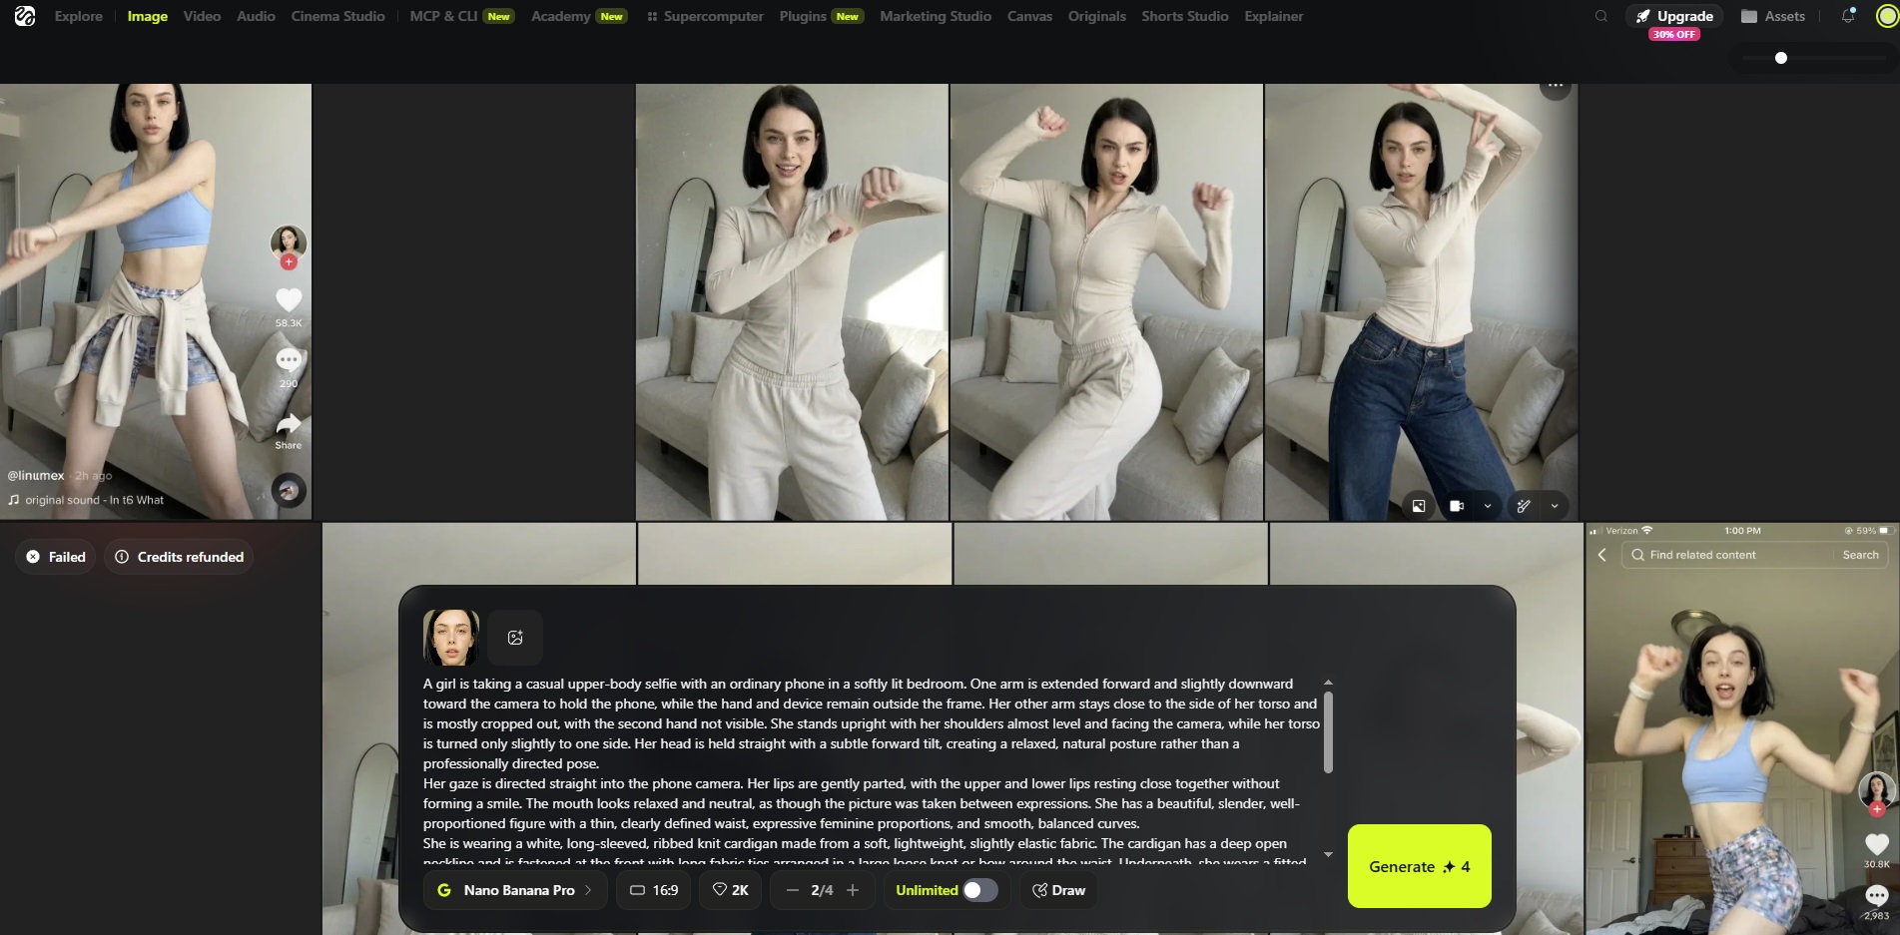
Task: Select the face reference thumbnail in the prompt box
Action: [x=451, y=638]
